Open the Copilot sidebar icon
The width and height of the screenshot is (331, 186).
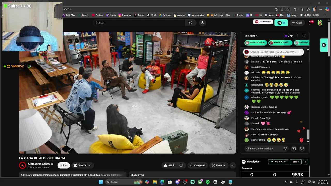[327, 9]
